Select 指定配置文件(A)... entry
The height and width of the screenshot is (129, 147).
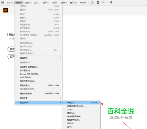(x=39, y=89)
